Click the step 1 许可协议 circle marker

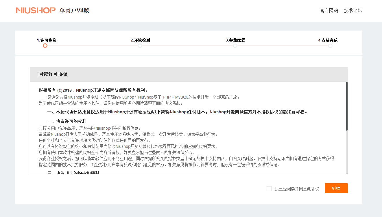coord(45,46)
